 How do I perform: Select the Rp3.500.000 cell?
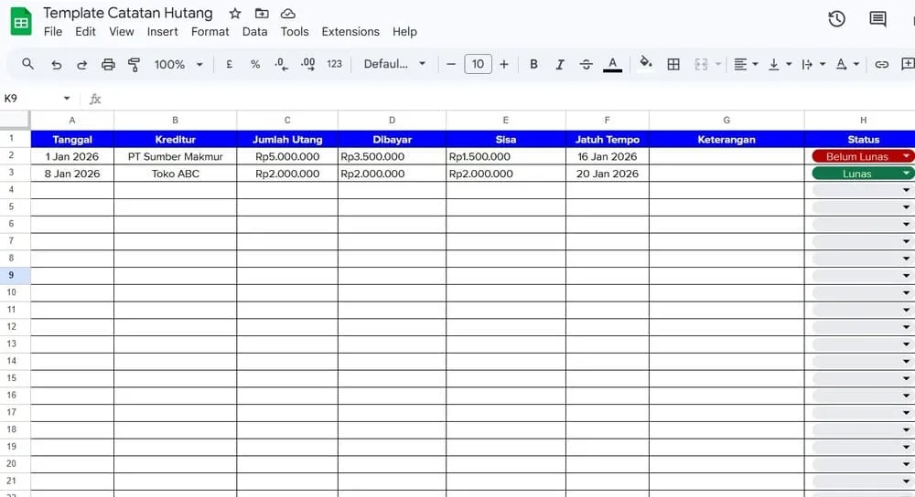coord(393,156)
